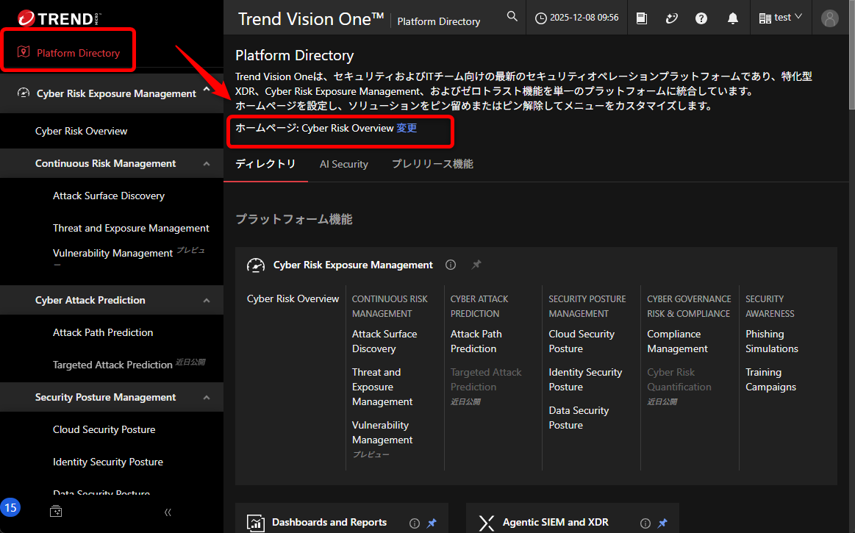Collapse the sidebar with the double chevron
The image size is (855, 533).
pyautogui.click(x=168, y=512)
